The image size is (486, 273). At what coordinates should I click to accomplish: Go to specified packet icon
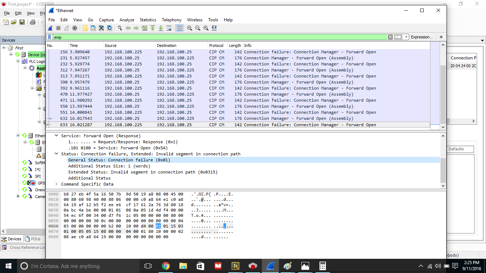point(144,28)
